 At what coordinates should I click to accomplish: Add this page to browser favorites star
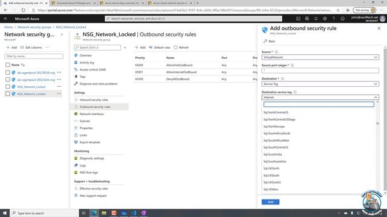coord(338,10)
